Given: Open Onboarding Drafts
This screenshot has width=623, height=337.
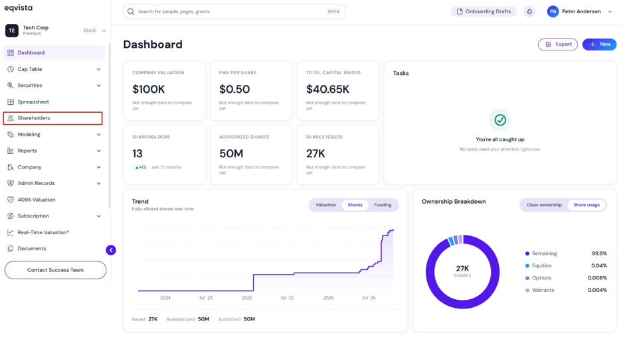Looking at the screenshot, I should tap(484, 11).
